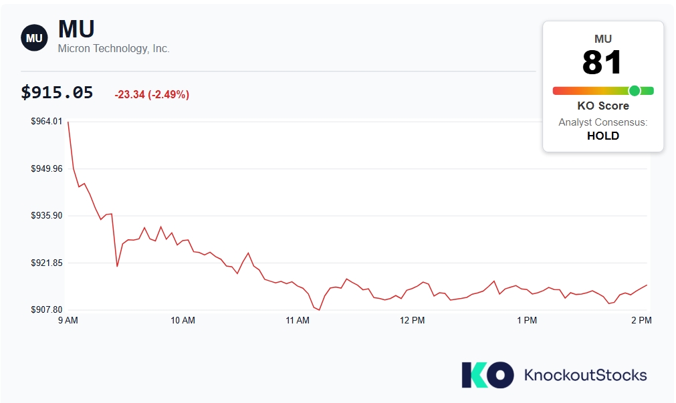Viewport: 676px width, 403px height.
Task: Click the 81 score number
Action: click(602, 62)
